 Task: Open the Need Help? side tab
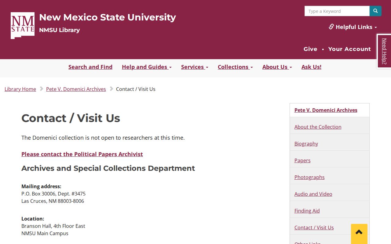pos(384,51)
